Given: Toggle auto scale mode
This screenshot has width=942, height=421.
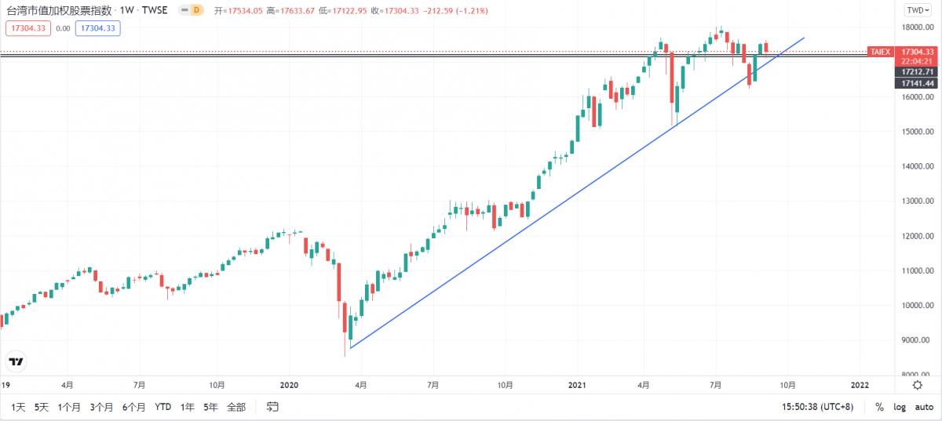Looking at the screenshot, I should [923, 407].
